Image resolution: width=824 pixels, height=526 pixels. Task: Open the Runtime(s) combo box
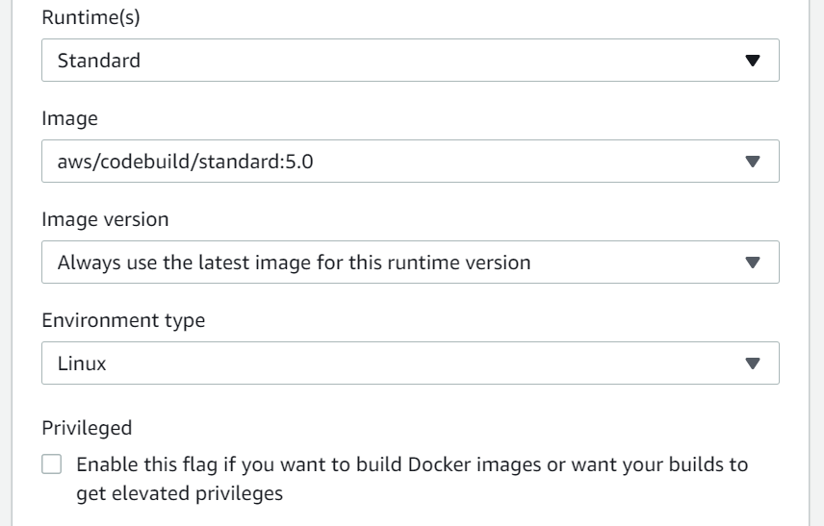410,61
